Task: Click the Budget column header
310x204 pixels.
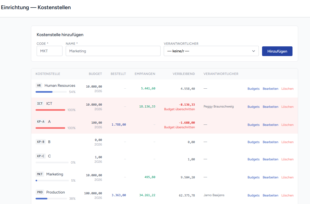Action: (x=95, y=74)
